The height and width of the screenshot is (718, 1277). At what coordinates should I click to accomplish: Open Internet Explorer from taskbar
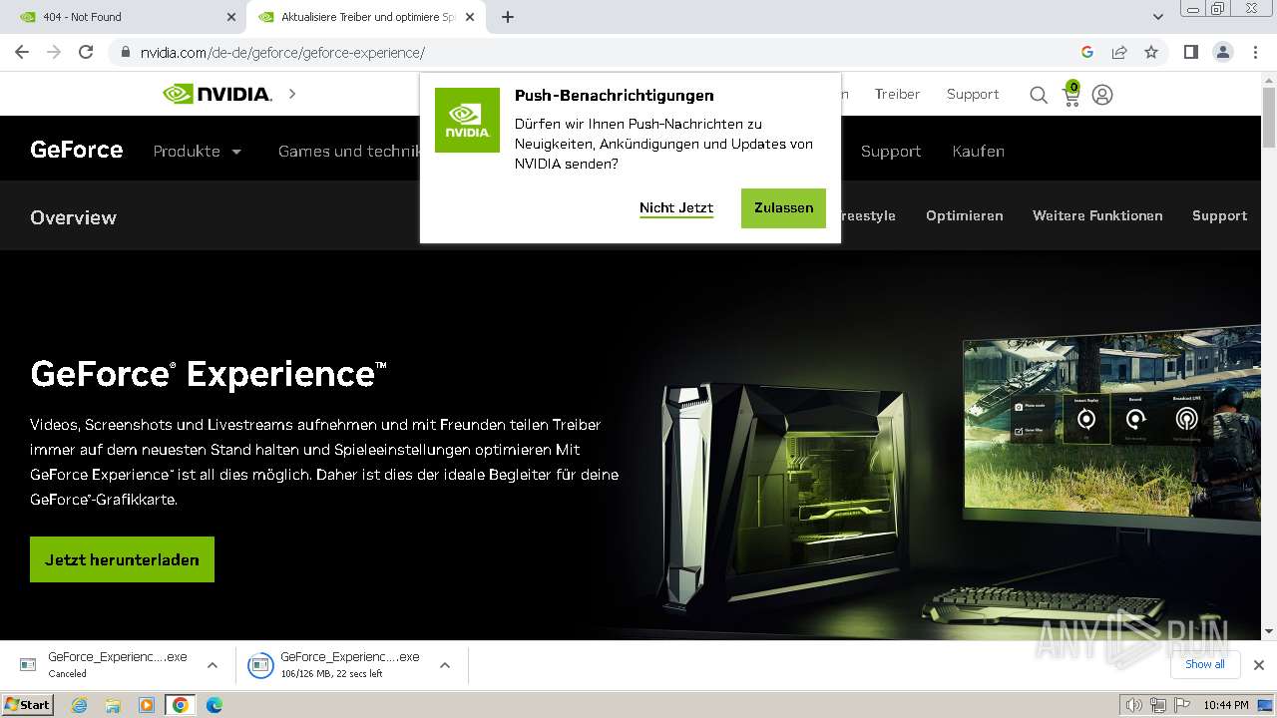pos(80,705)
